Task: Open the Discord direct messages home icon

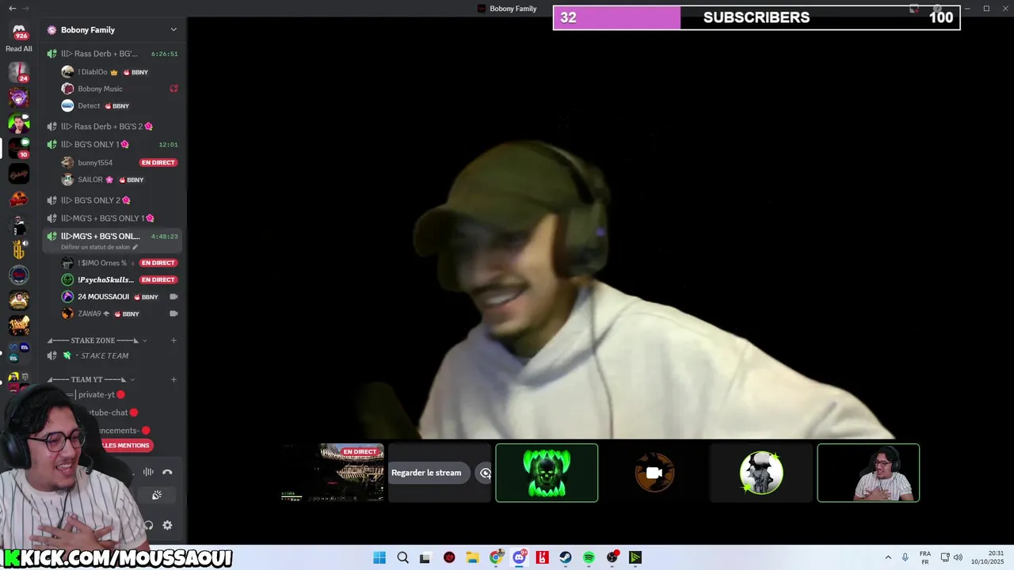Action: tap(19, 31)
